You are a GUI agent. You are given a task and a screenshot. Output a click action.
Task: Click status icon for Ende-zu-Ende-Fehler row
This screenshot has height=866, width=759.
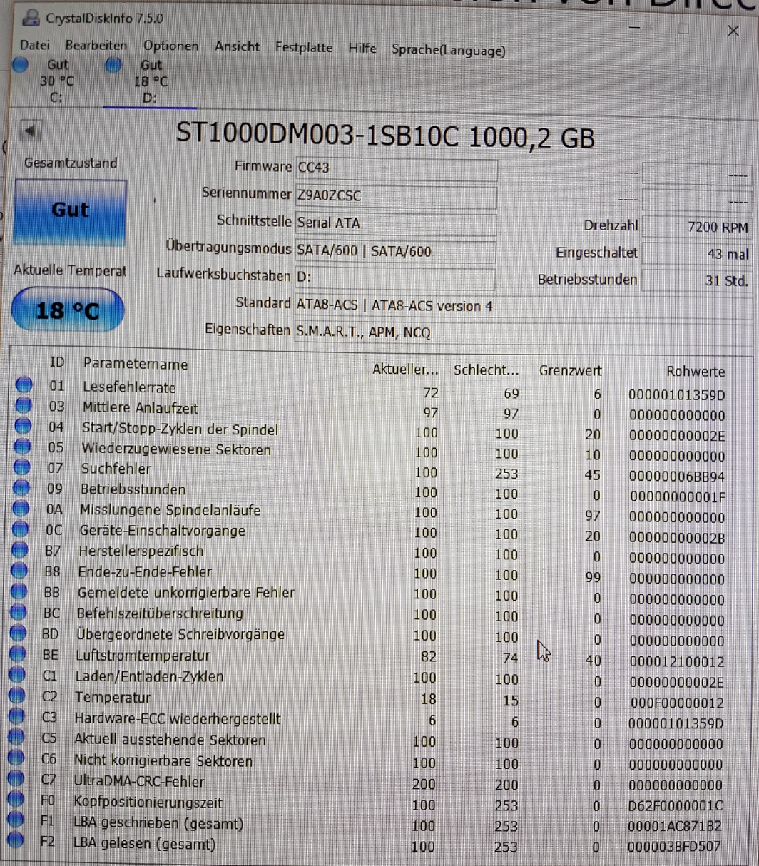coord(20,571)
